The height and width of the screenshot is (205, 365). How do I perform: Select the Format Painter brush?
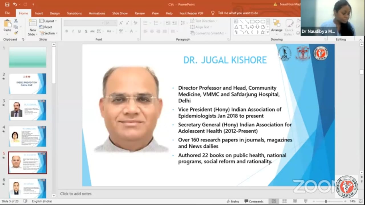click(x=16, y=33)
